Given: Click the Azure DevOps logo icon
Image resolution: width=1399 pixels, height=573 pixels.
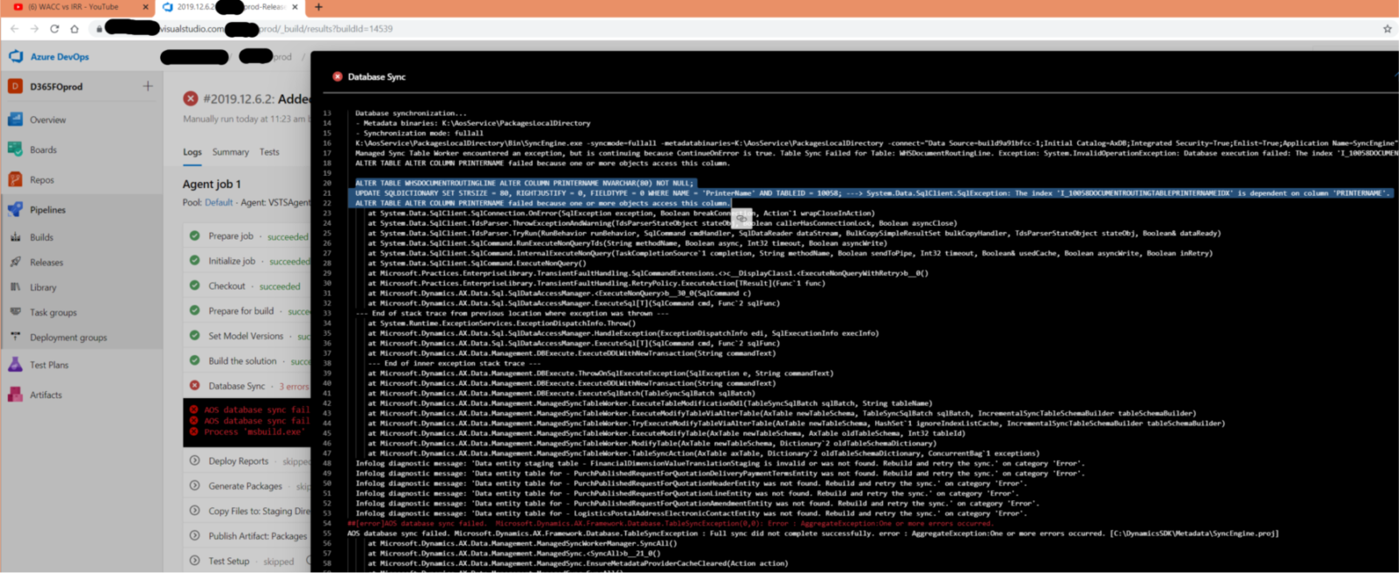Looking at the screenshot, I should (16, 57).
